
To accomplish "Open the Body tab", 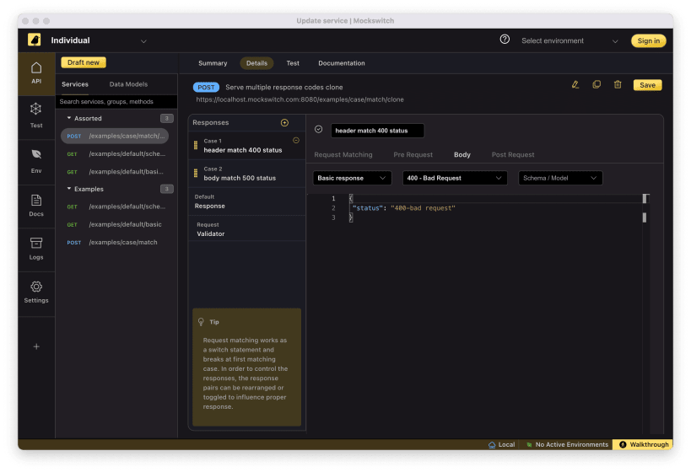I will [x=462, y=154].
